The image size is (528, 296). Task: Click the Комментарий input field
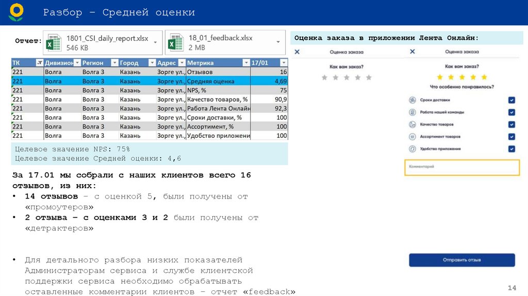pos(462,167)
